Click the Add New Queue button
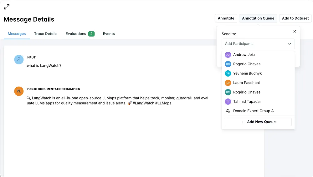The image size is (313, 177). point(258,122)
